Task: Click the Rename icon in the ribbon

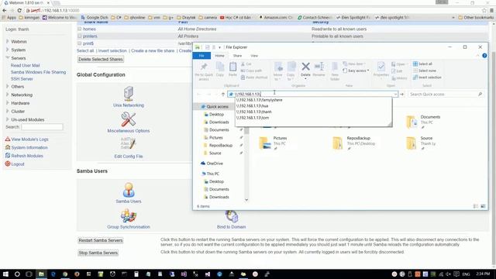Action: (319, 67)
